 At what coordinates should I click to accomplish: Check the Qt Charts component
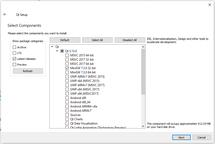[67, 119]
